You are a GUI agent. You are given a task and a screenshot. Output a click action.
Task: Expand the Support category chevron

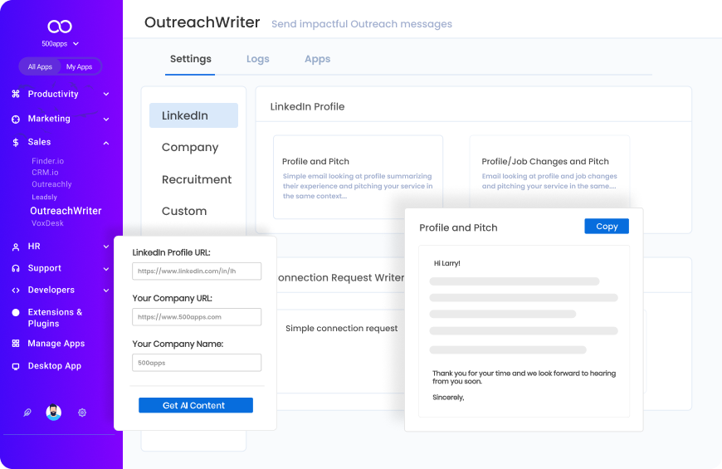[x=106, y=269]
